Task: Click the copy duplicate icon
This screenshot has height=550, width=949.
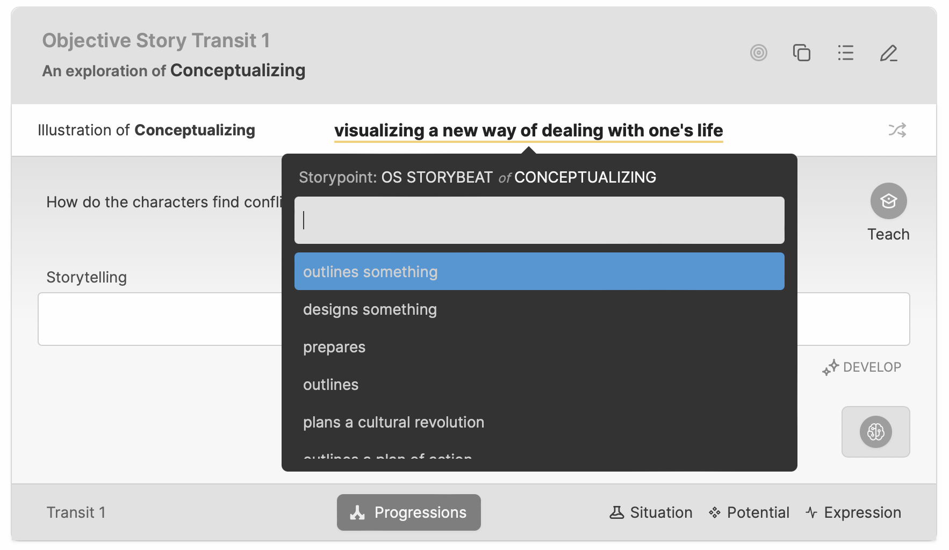Action: click(801, 53)
